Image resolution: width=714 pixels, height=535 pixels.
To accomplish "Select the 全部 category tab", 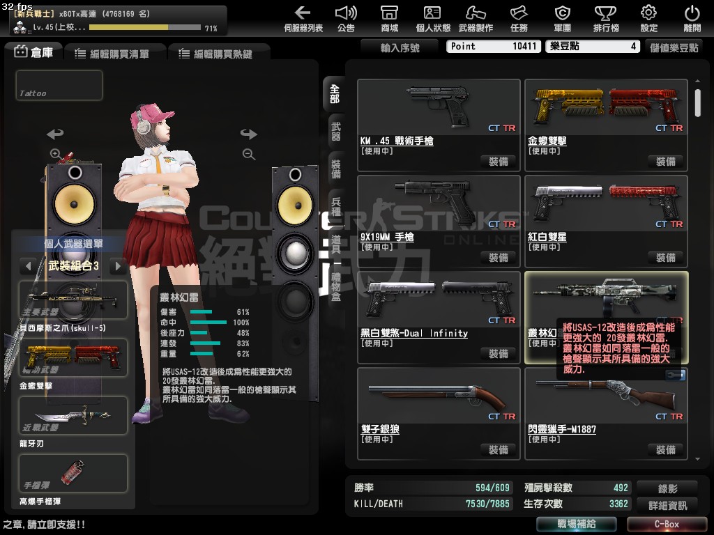I will pos(335,94).
